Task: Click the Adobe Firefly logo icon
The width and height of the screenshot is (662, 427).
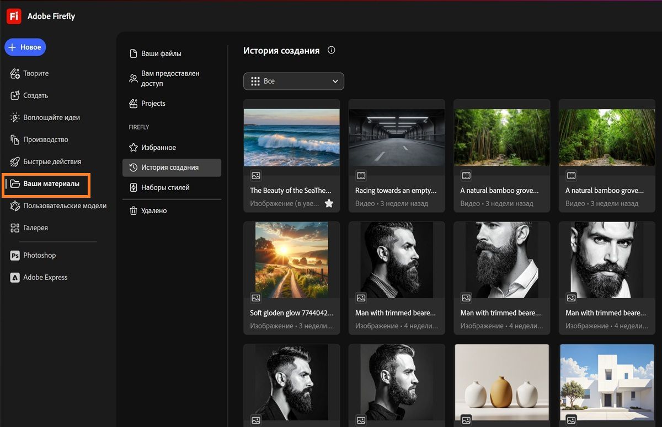Action: 14,17
